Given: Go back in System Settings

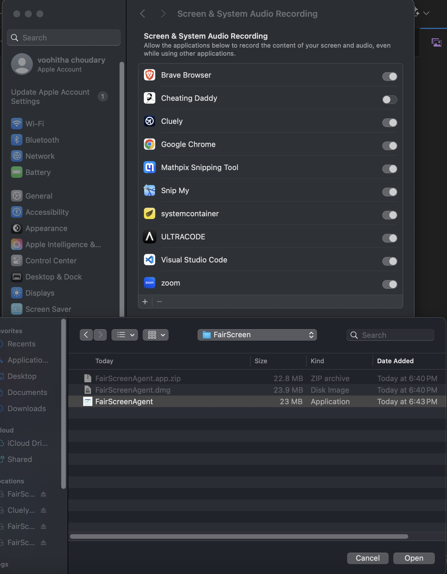Looking at the screenshot, I should tap(143, 14).
